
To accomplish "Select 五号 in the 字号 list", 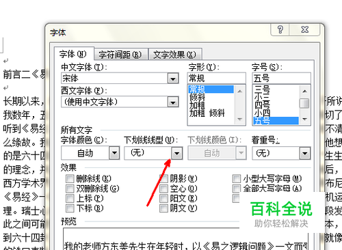I will point(276,121).
